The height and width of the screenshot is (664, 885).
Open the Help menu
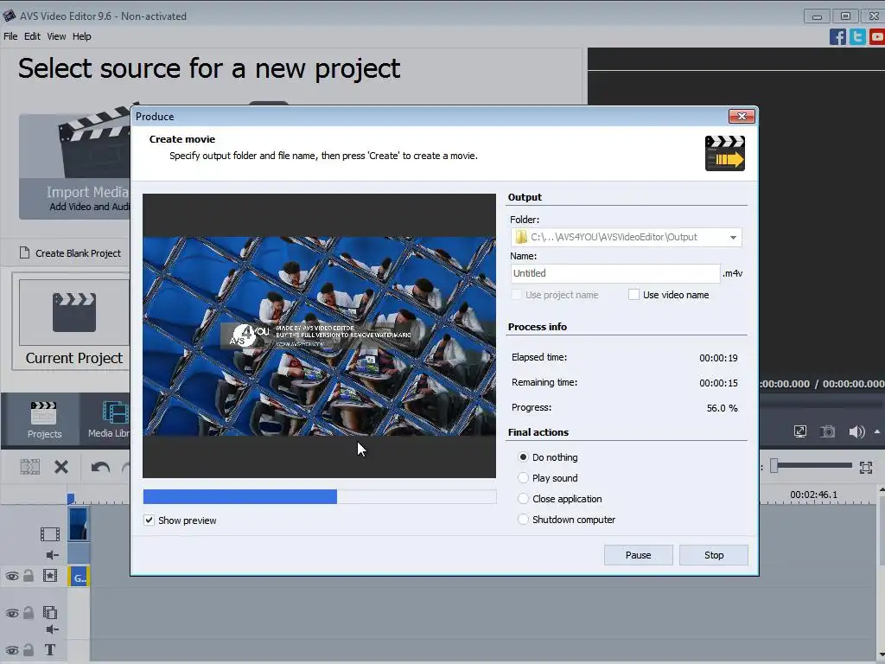point(82,36)
